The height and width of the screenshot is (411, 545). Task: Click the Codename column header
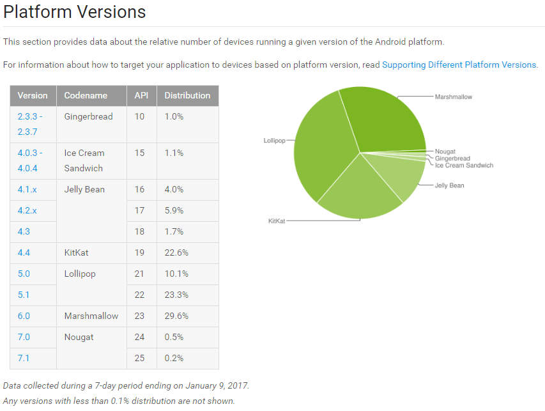tap(91, 96)
